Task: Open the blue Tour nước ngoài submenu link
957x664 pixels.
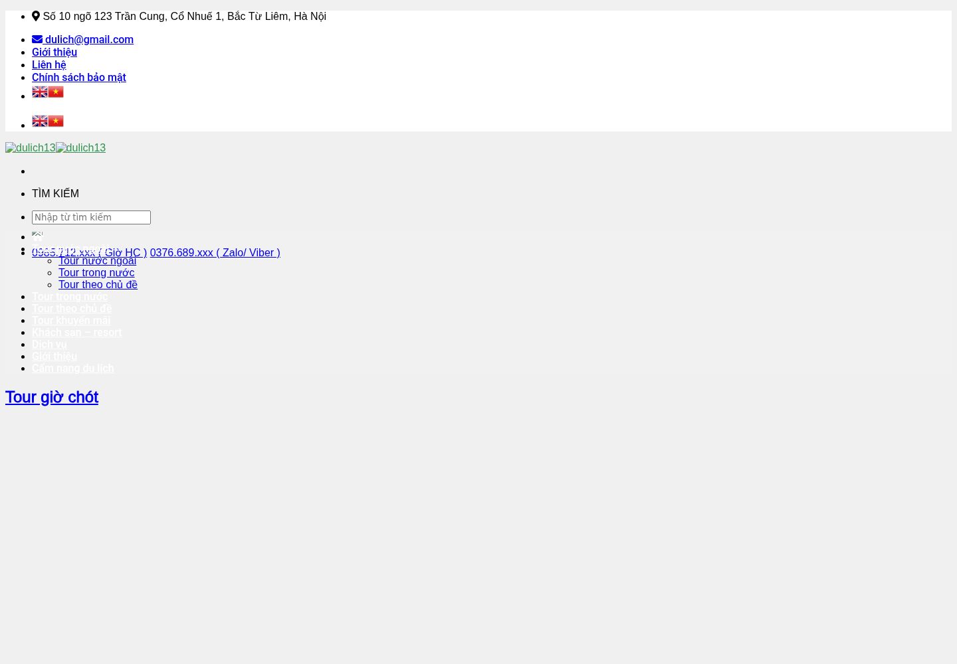Action: (97, 261)
